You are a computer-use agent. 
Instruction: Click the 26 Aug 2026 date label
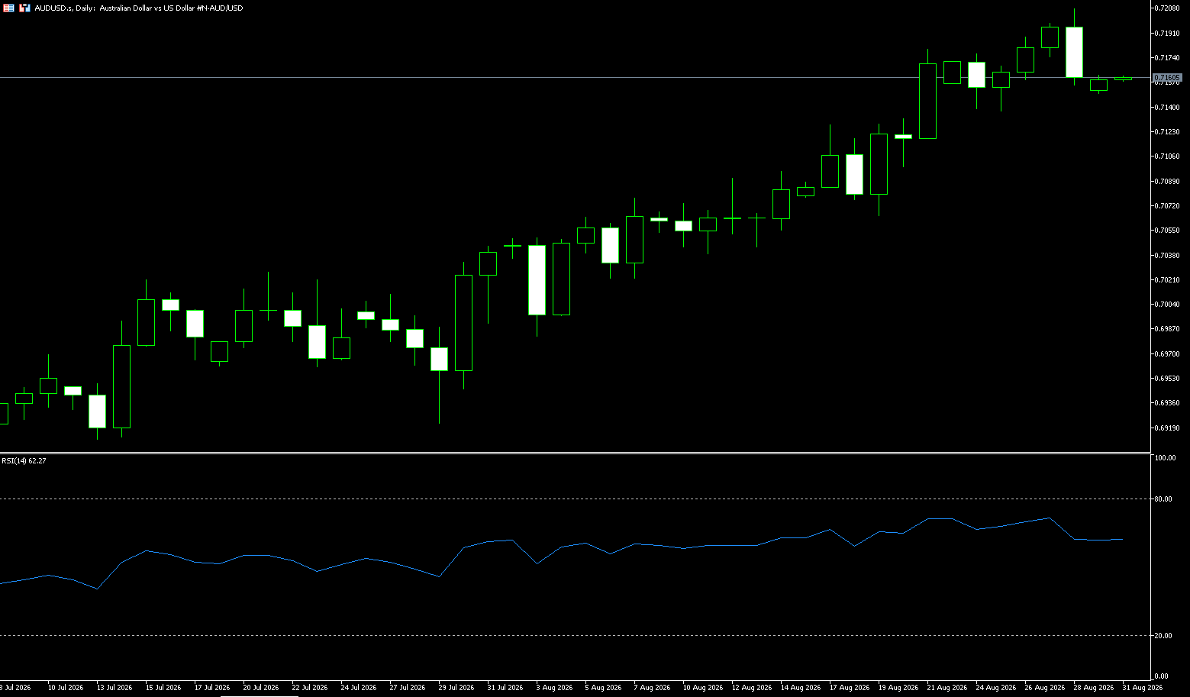[x=1044, y=688]
